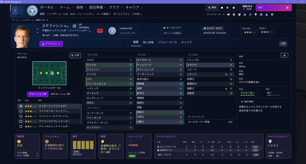Open the shirt squad shortcut icon
Viewport: 306px width, 164px height.
coord(234,14)
